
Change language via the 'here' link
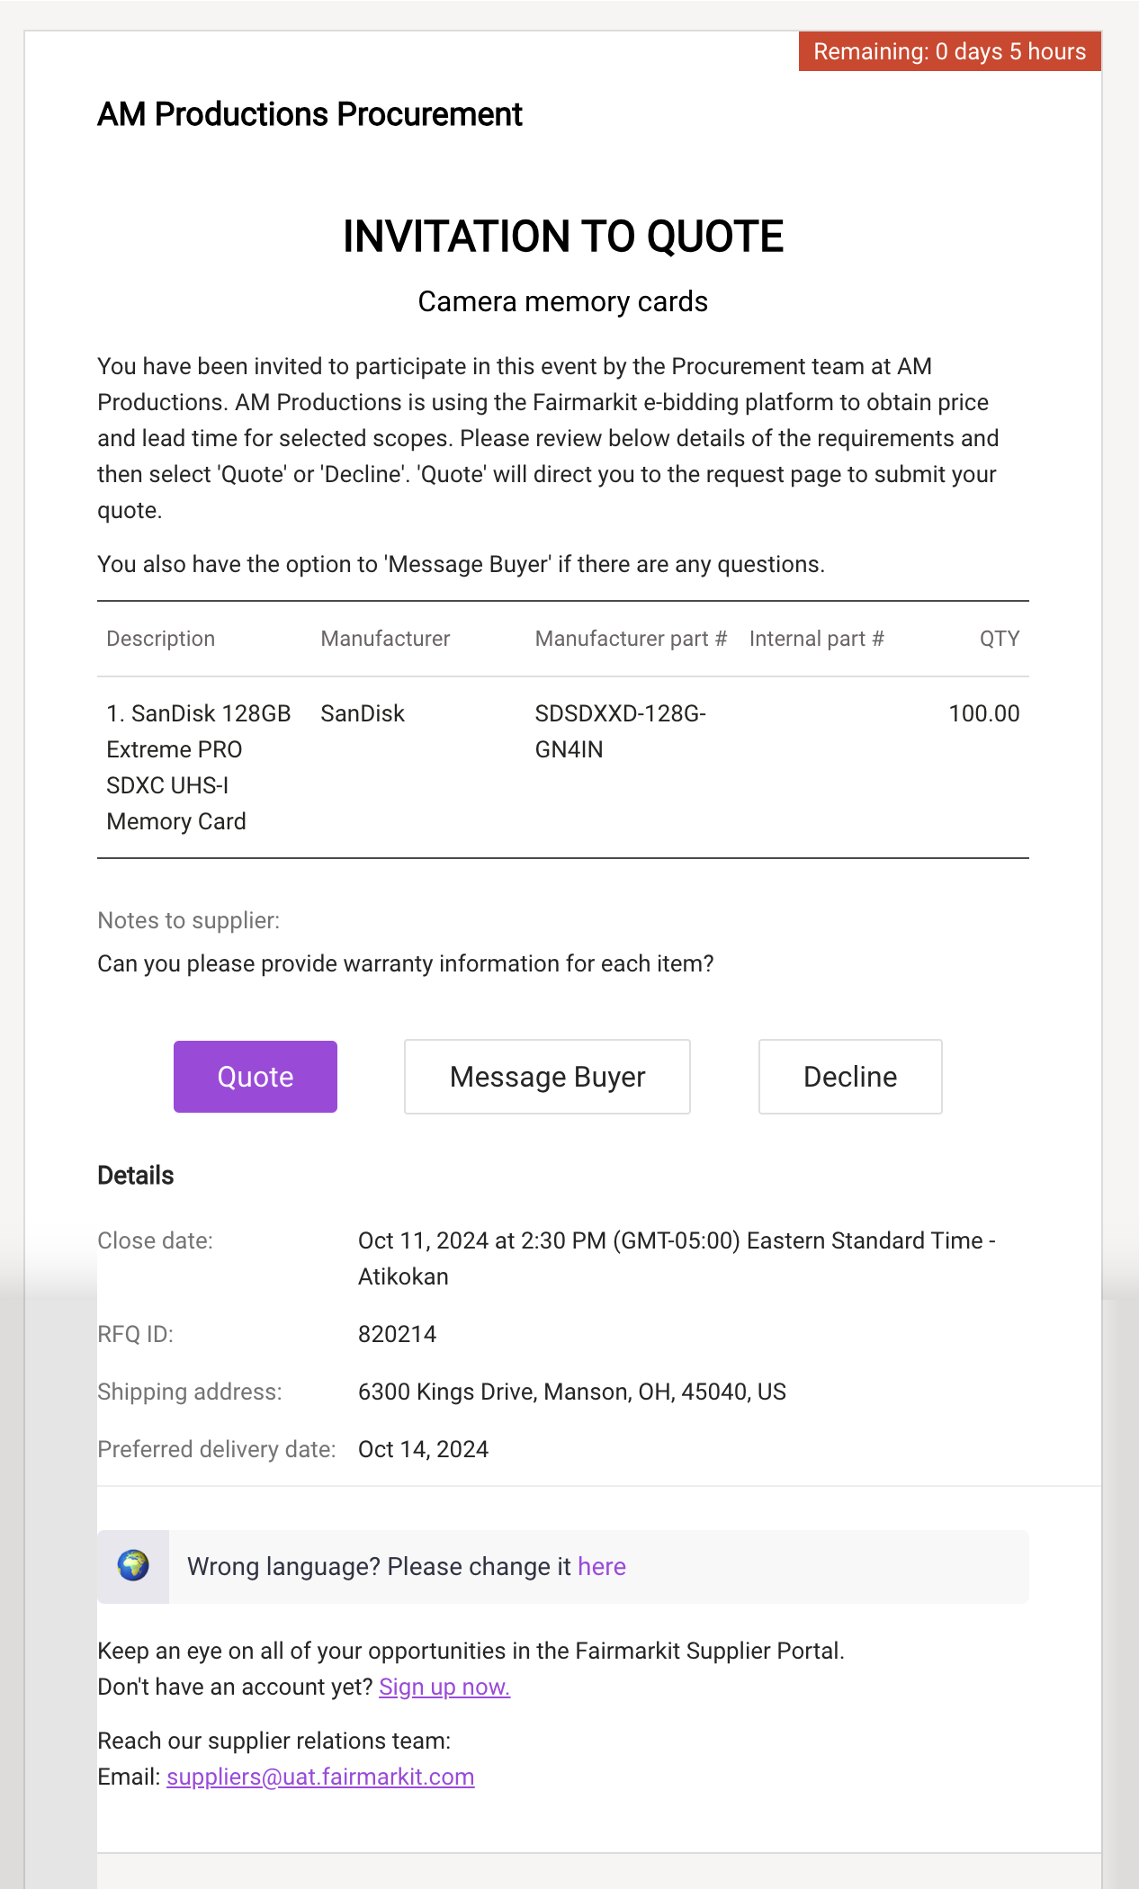click(x=602, y=1567)
